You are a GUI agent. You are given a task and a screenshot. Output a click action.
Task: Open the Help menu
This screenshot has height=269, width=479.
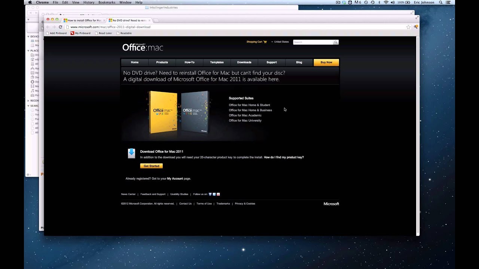pos(139,2)
